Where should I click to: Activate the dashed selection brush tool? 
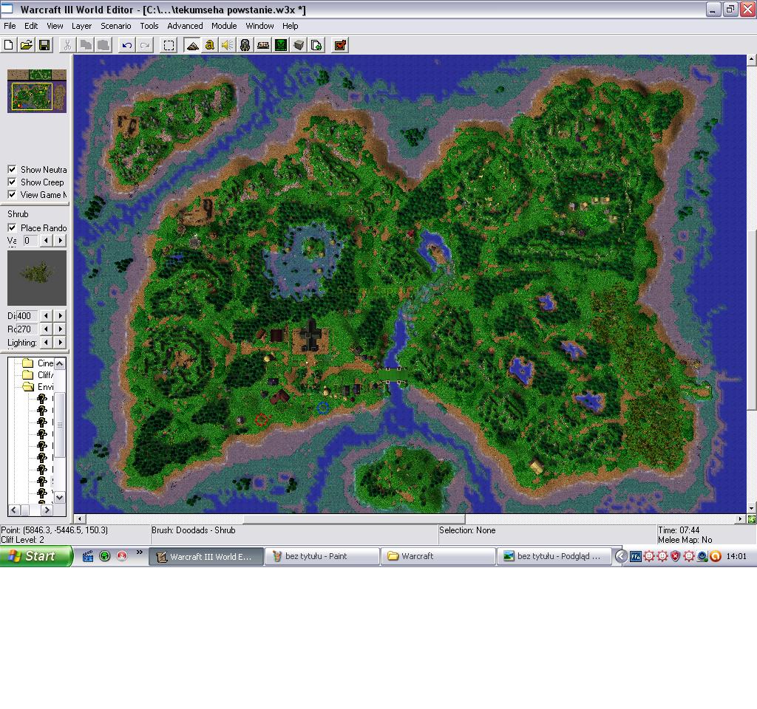[169, 45]
